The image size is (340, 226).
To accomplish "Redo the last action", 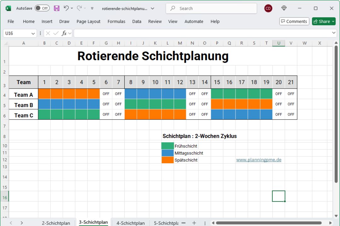I will pyautogui.click(x=79, y=8).
